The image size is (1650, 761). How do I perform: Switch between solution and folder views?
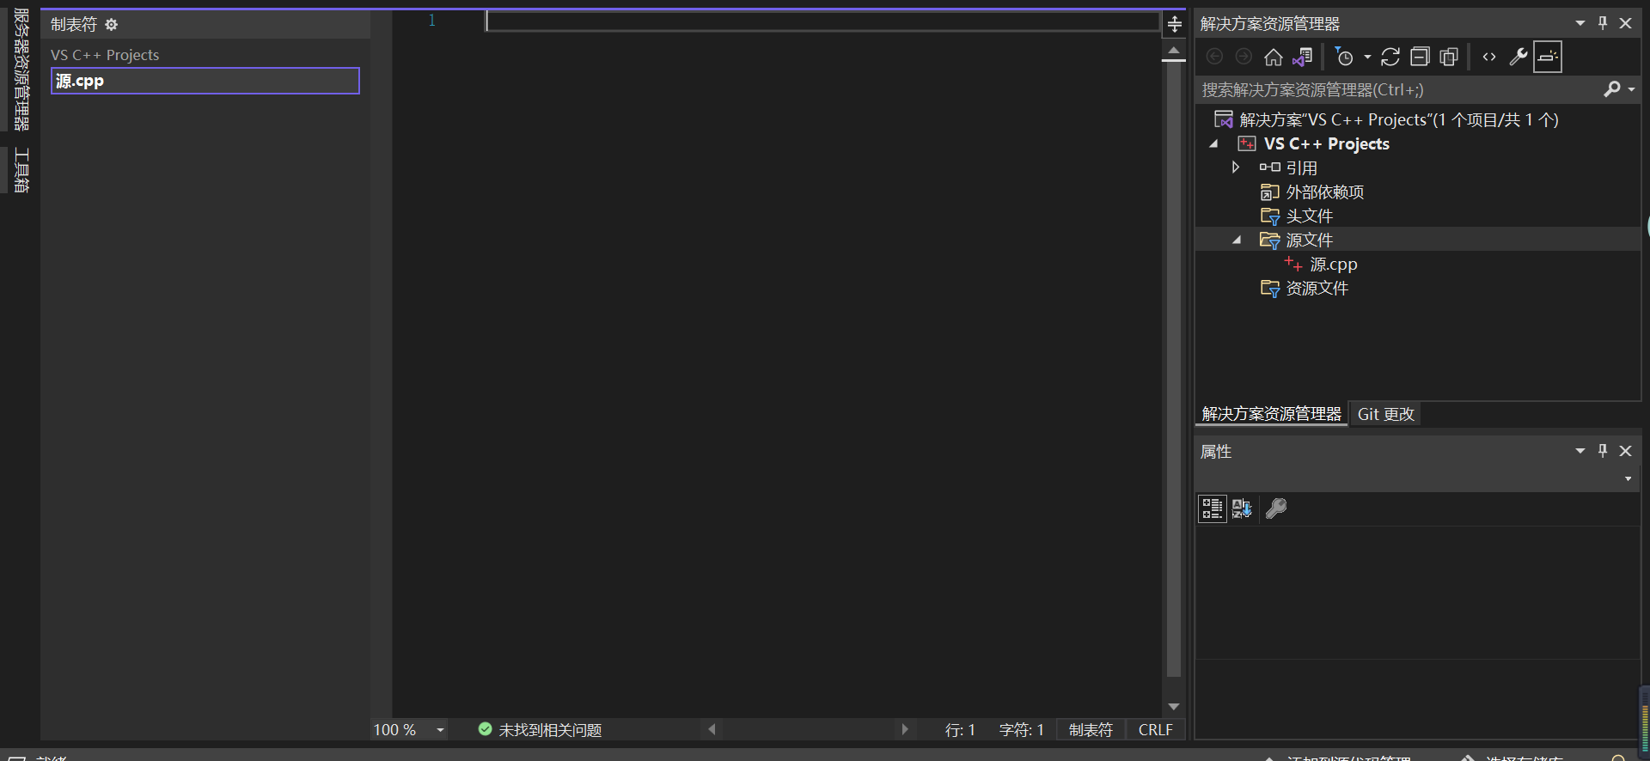click(x=1303, y=57)
